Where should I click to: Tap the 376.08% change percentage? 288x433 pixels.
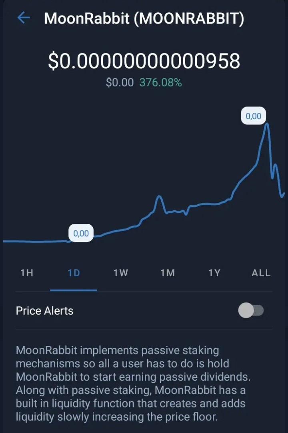click(160, 83)
